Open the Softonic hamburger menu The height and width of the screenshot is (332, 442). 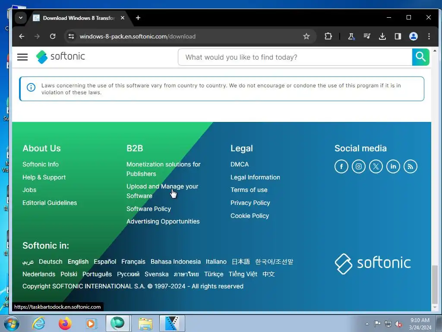point(22,57)
